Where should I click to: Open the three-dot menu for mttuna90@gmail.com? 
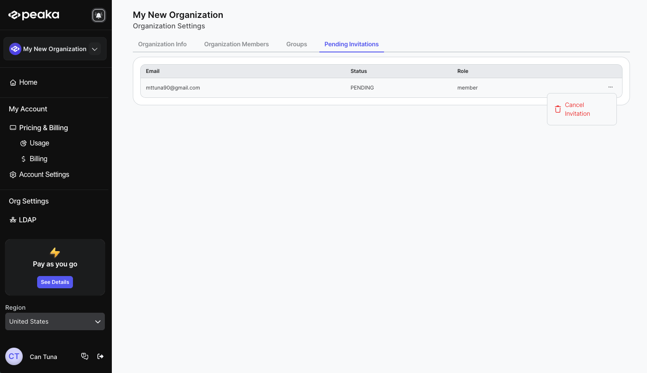pos(610,87)
